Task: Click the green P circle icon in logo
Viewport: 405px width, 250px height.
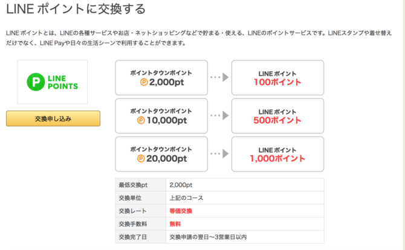Action: pyautogui.click(x=36, y=82)
